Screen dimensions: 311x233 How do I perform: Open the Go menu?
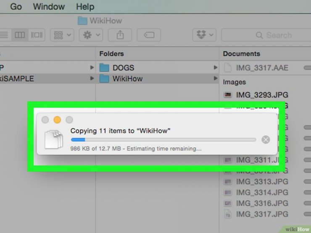pos(16,7)
